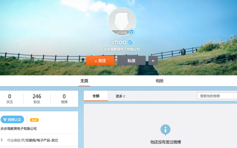Click the imoo username title
This screenshot has width=237, height=148.
click(x=118, y=42)
